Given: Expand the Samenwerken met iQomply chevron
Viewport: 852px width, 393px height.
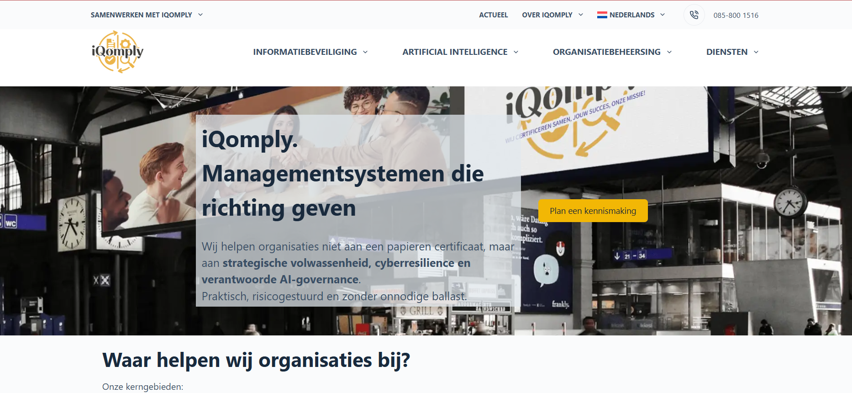Looking at the screenshot, I should point(200,15).
